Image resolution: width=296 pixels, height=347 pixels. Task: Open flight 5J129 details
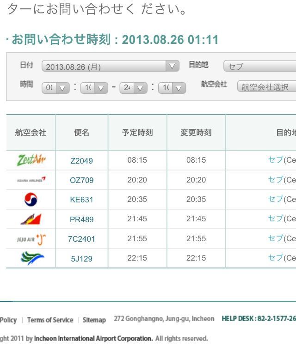(x=81, y=259)
